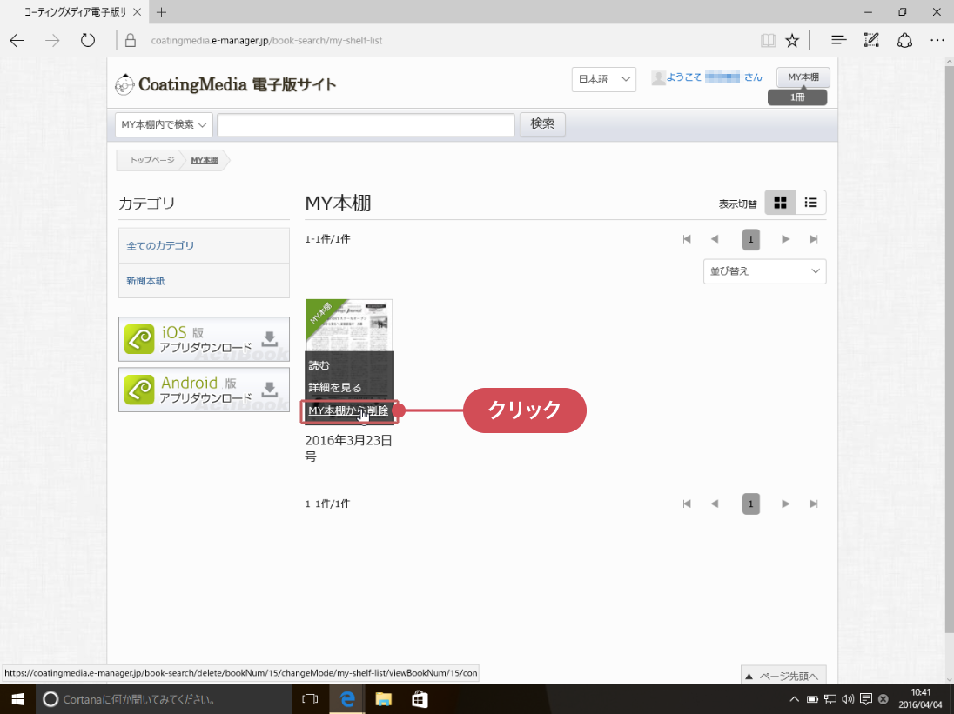Screen dimensions: 954x714
Task: Open the Edge Hub icon
Action: point(838,40)
